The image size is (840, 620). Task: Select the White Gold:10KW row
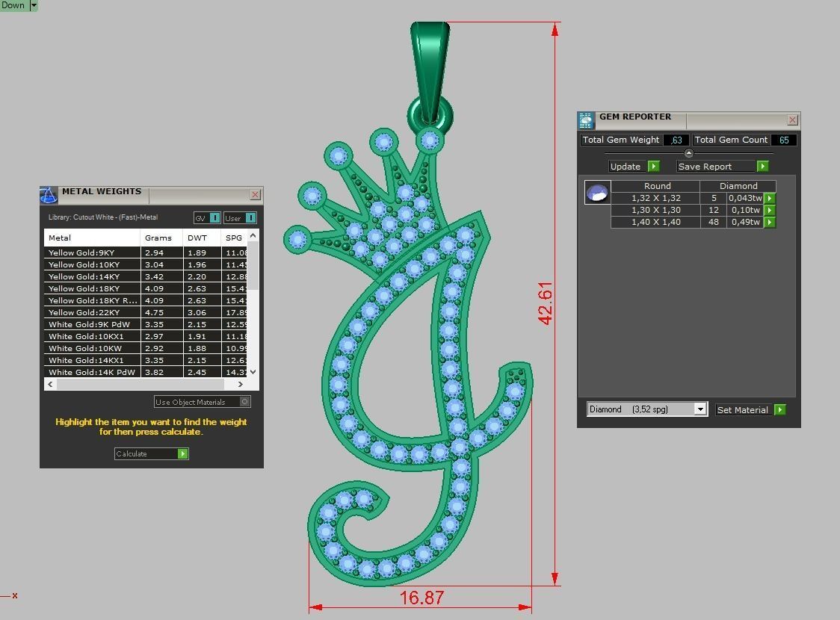pos(146,349)
